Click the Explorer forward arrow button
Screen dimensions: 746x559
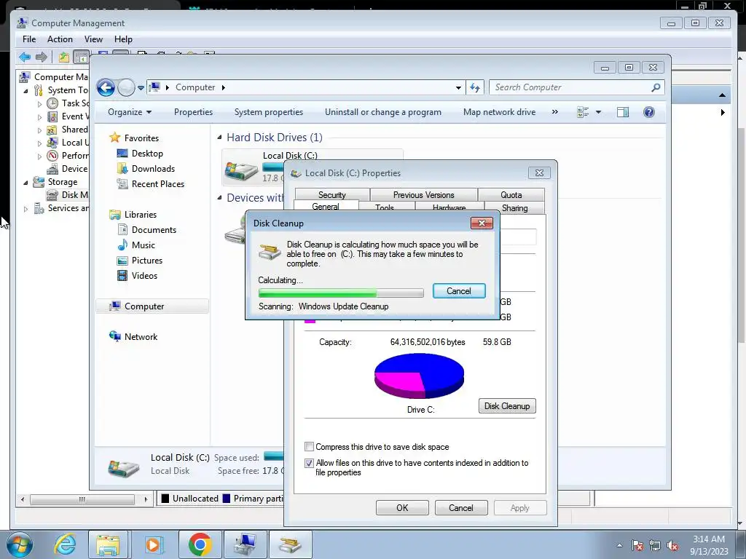click(126, 87)
